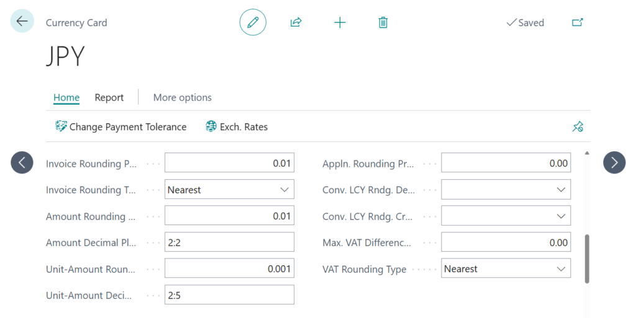This screenshot has width=636, height=318.
Task: Click the vertical scrollbar thumb
Action: 587,258
